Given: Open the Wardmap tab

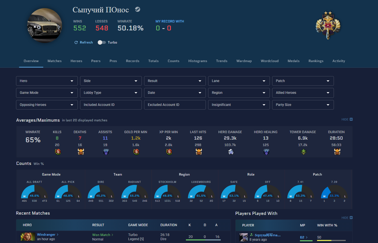Looking at the screenshot, I should click(244, 61).
